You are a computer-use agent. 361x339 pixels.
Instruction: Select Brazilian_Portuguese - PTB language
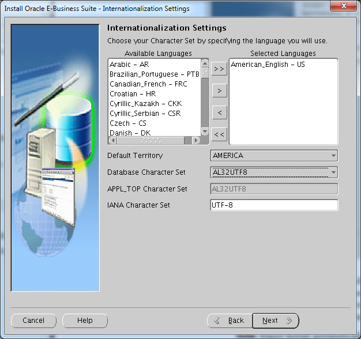tap(155, 74)
